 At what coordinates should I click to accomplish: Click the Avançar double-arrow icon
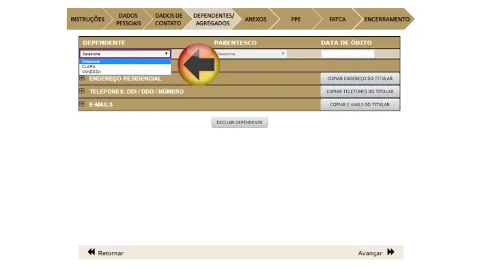pyautogui.click(x=391, y=252)
